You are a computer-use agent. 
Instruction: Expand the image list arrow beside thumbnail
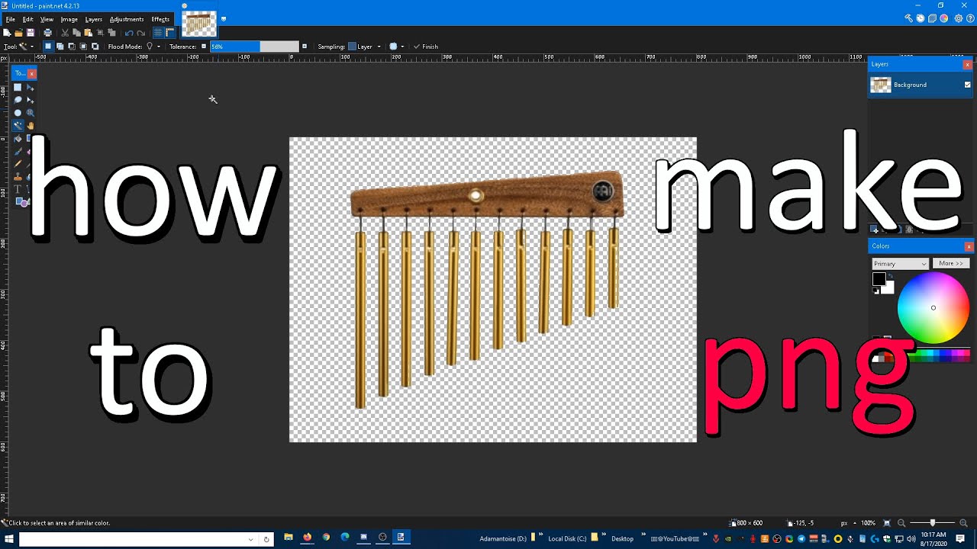coord(224,19)
